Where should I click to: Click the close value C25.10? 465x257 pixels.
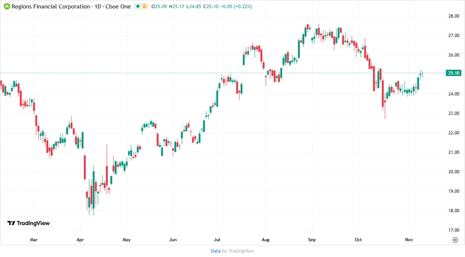tap(211, 7)
